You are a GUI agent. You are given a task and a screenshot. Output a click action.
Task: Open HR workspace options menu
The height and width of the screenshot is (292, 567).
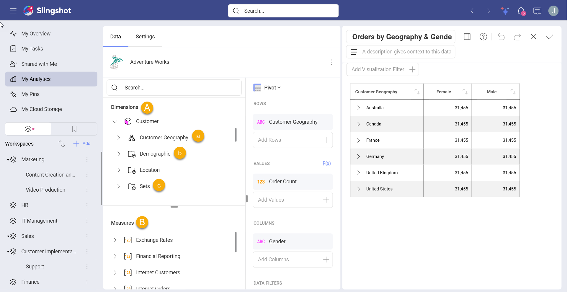[x=87, y=205]
